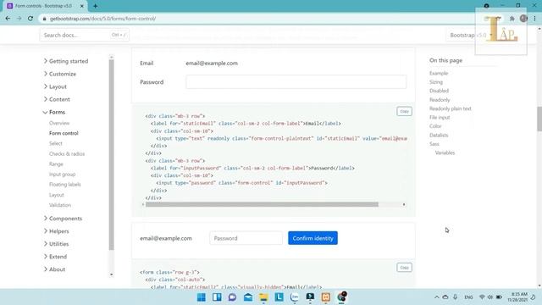542x305 pixels.
Task: Open a new browser tab with plus
Action: tap(95, 6)
